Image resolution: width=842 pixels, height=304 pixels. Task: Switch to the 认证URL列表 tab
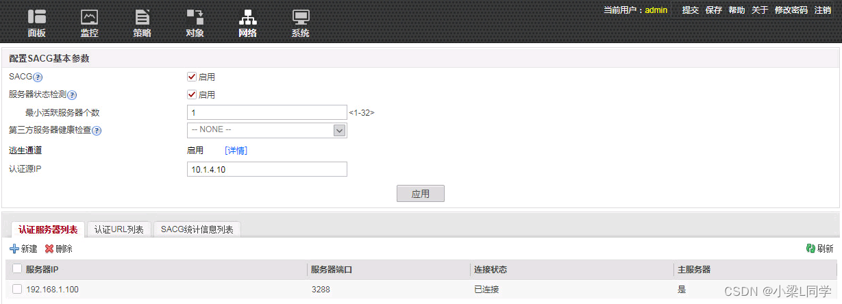119,229
